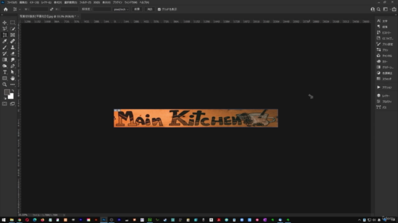This screenshot has width=398, height=223.
Task: Click the resolution input field
Action: (102, 9)
